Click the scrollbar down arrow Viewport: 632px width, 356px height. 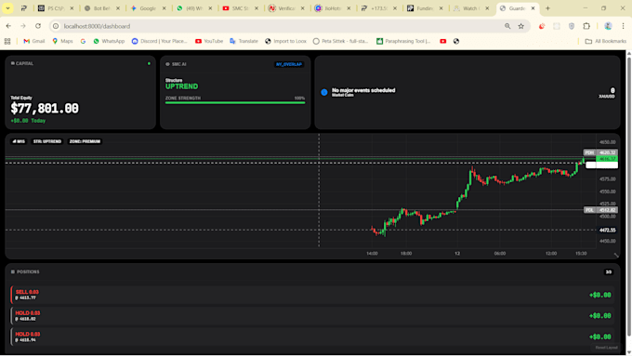[629, 352]
